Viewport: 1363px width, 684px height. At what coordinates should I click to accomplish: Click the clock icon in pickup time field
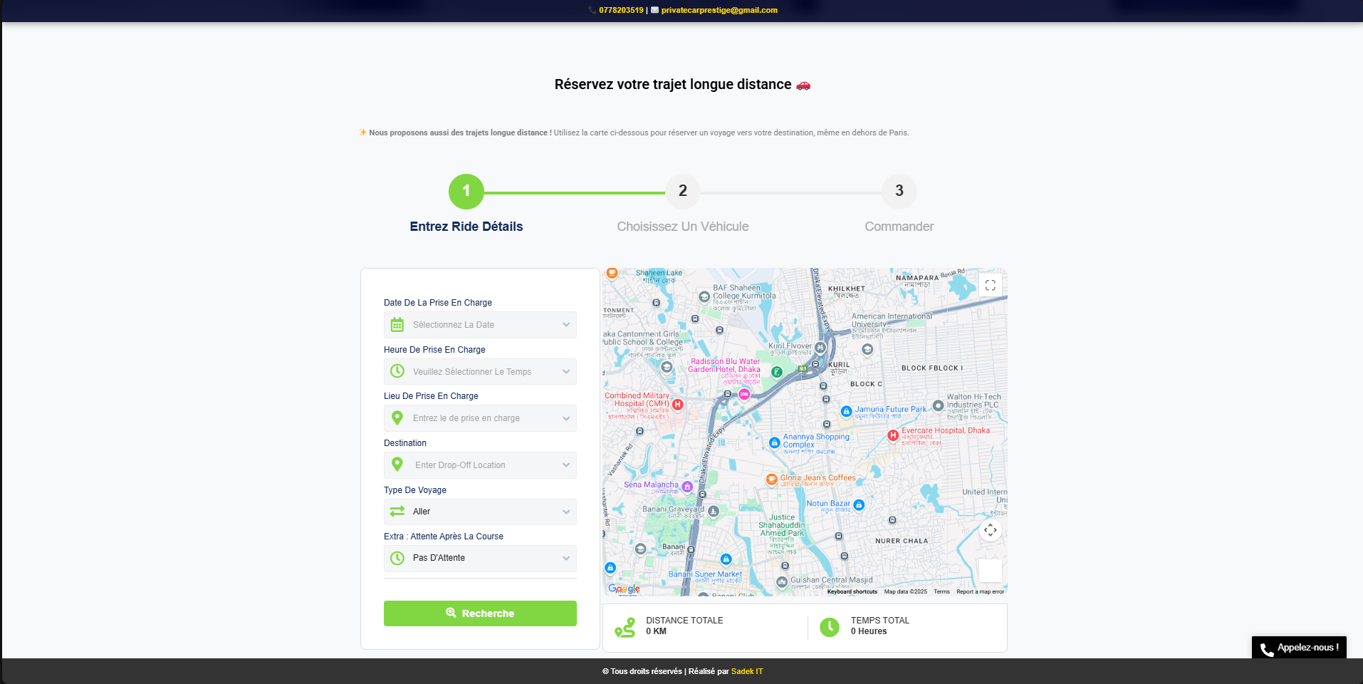point(397,371)
